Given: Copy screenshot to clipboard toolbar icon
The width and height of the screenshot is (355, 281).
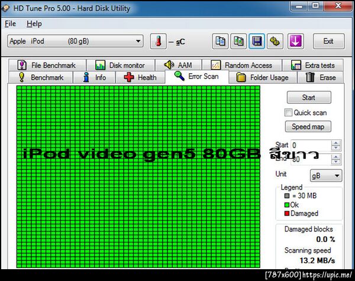Looking at the screenshot, I should click(238, 41).
